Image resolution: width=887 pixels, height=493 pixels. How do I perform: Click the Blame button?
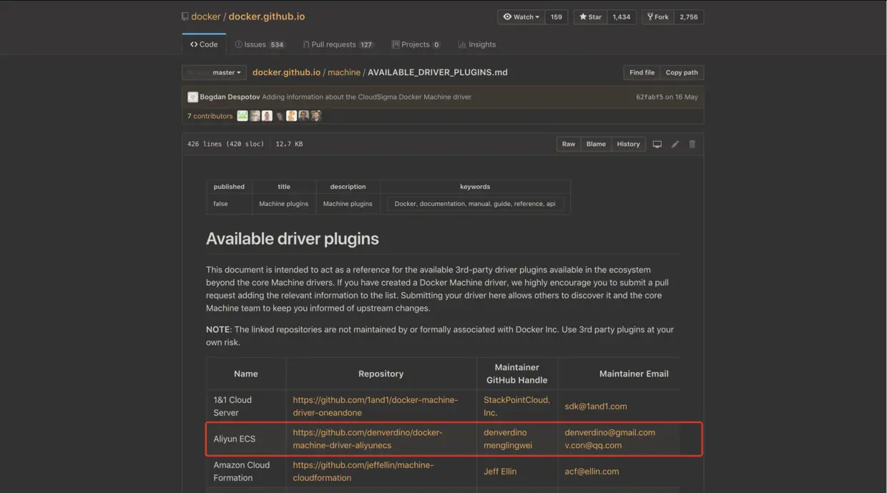click(x=596, y=144)
